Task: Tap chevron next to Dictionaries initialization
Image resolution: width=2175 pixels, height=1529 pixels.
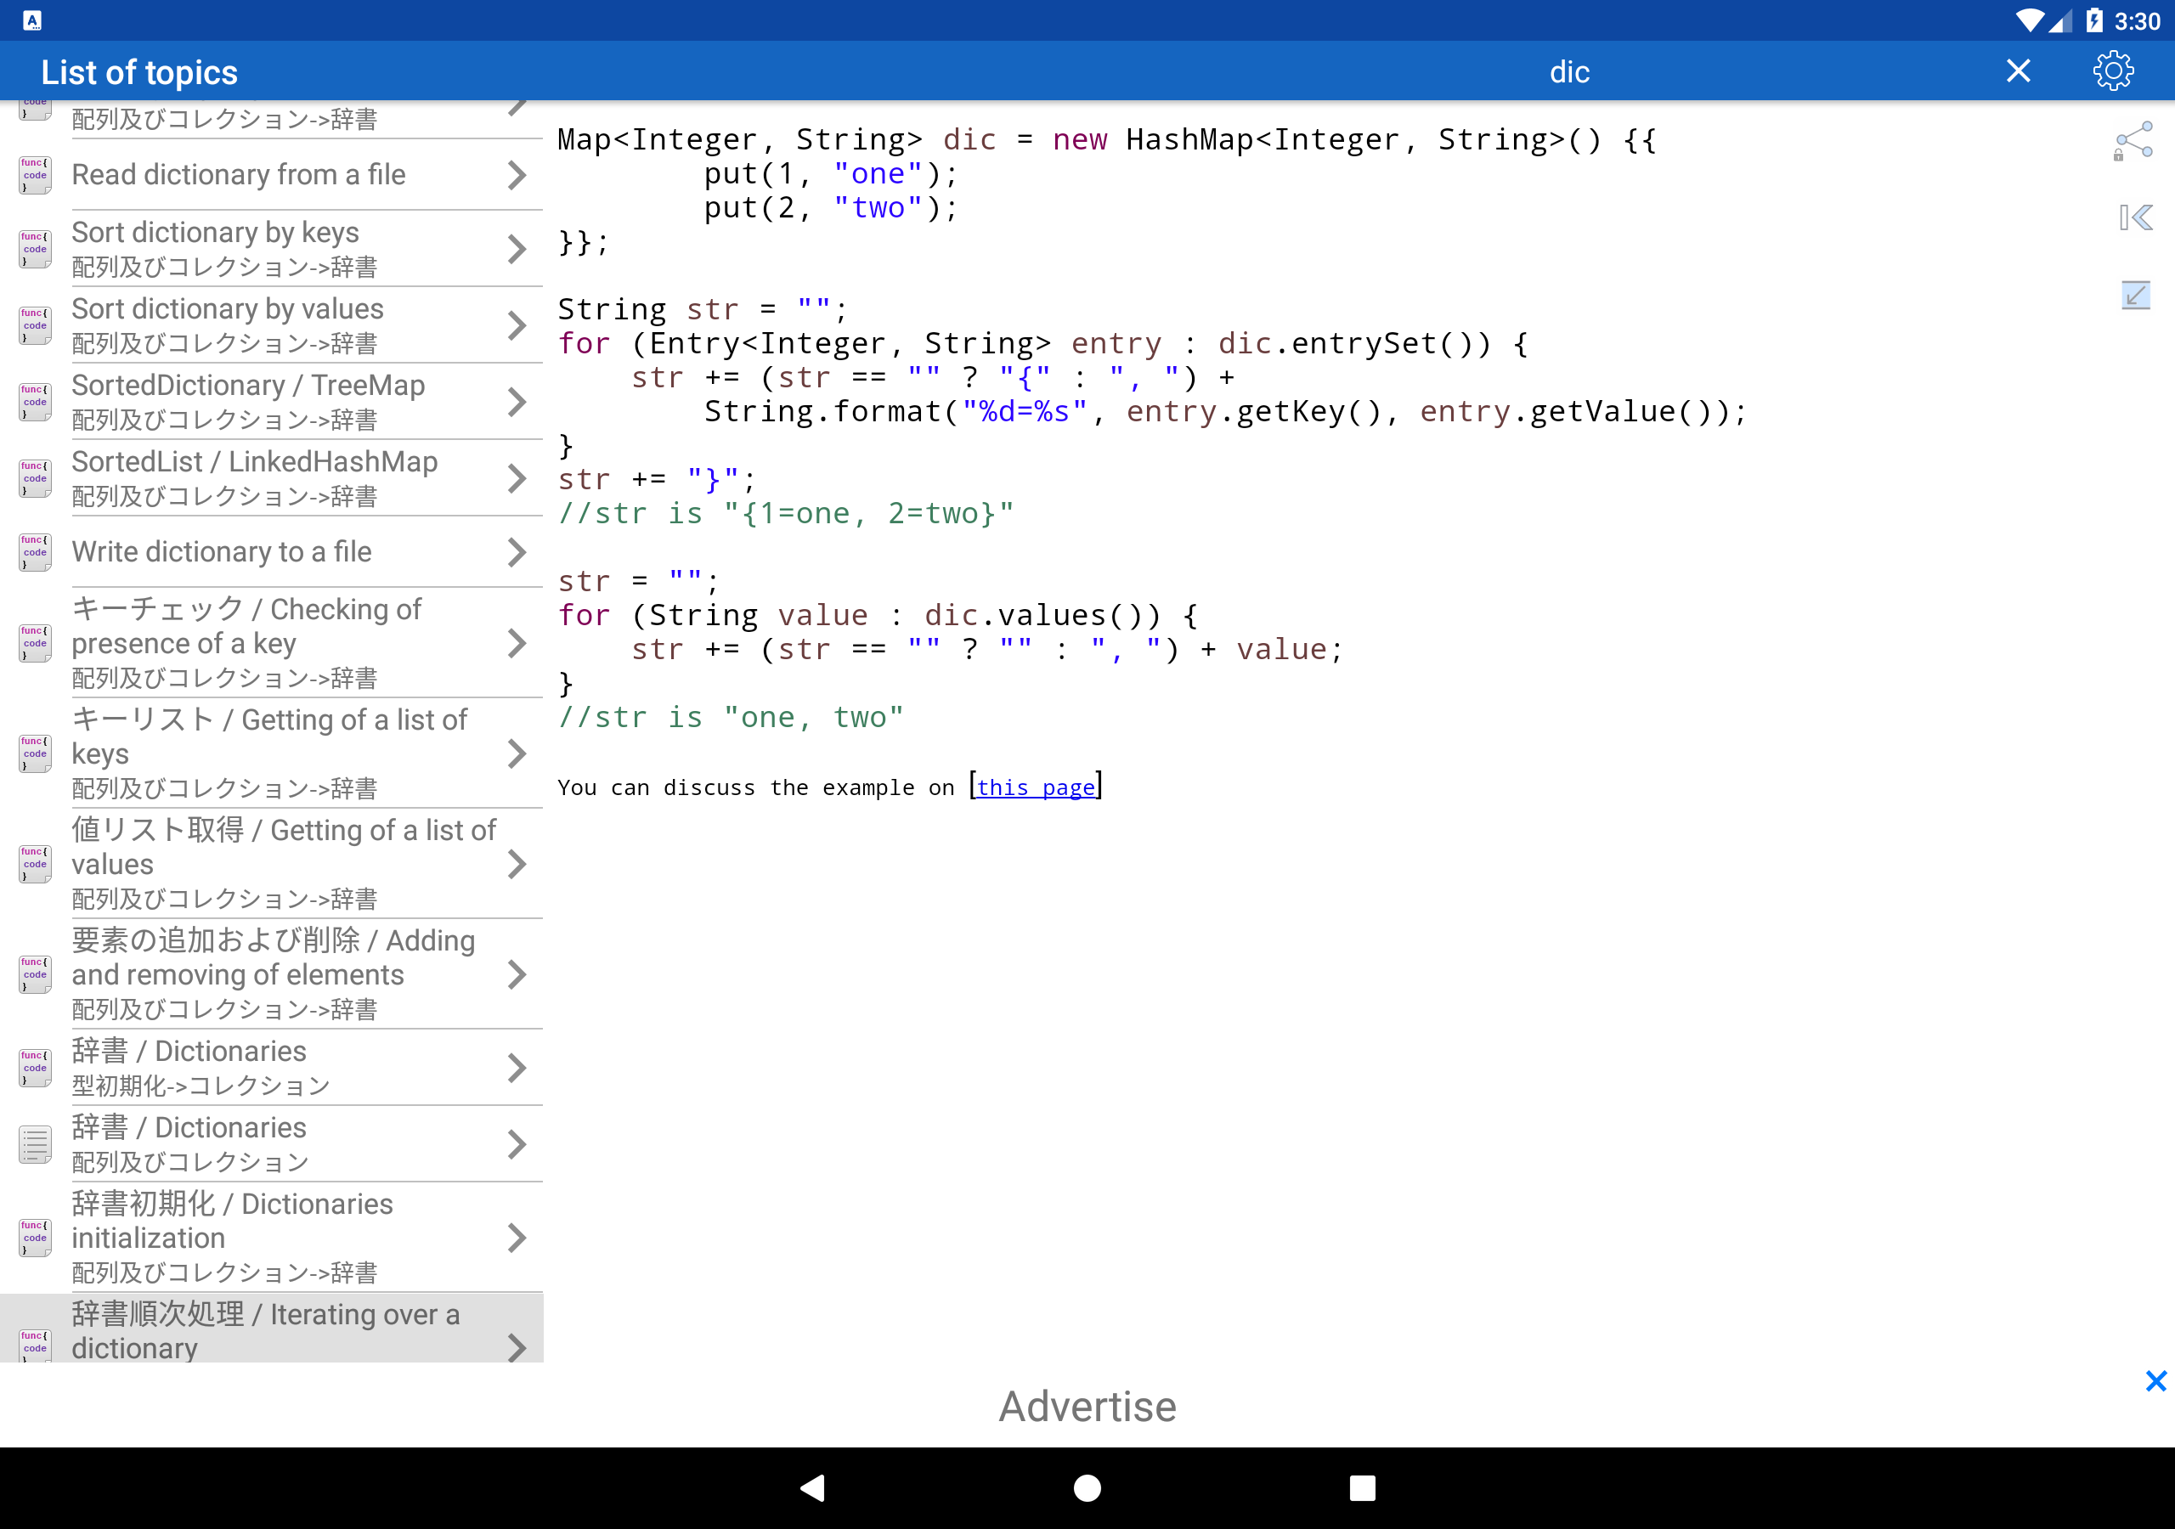Action: click(x=517, y=1238)
